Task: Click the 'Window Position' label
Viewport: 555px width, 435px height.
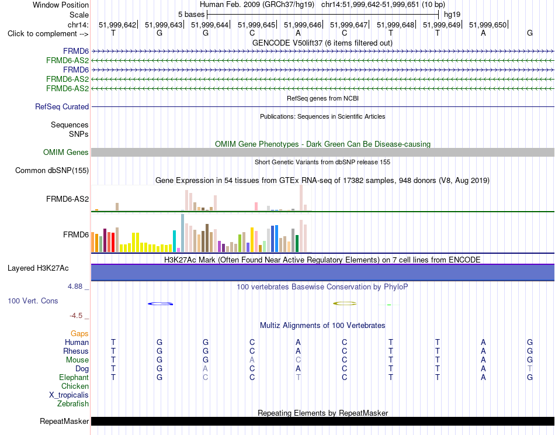Action: click(61, 5)
